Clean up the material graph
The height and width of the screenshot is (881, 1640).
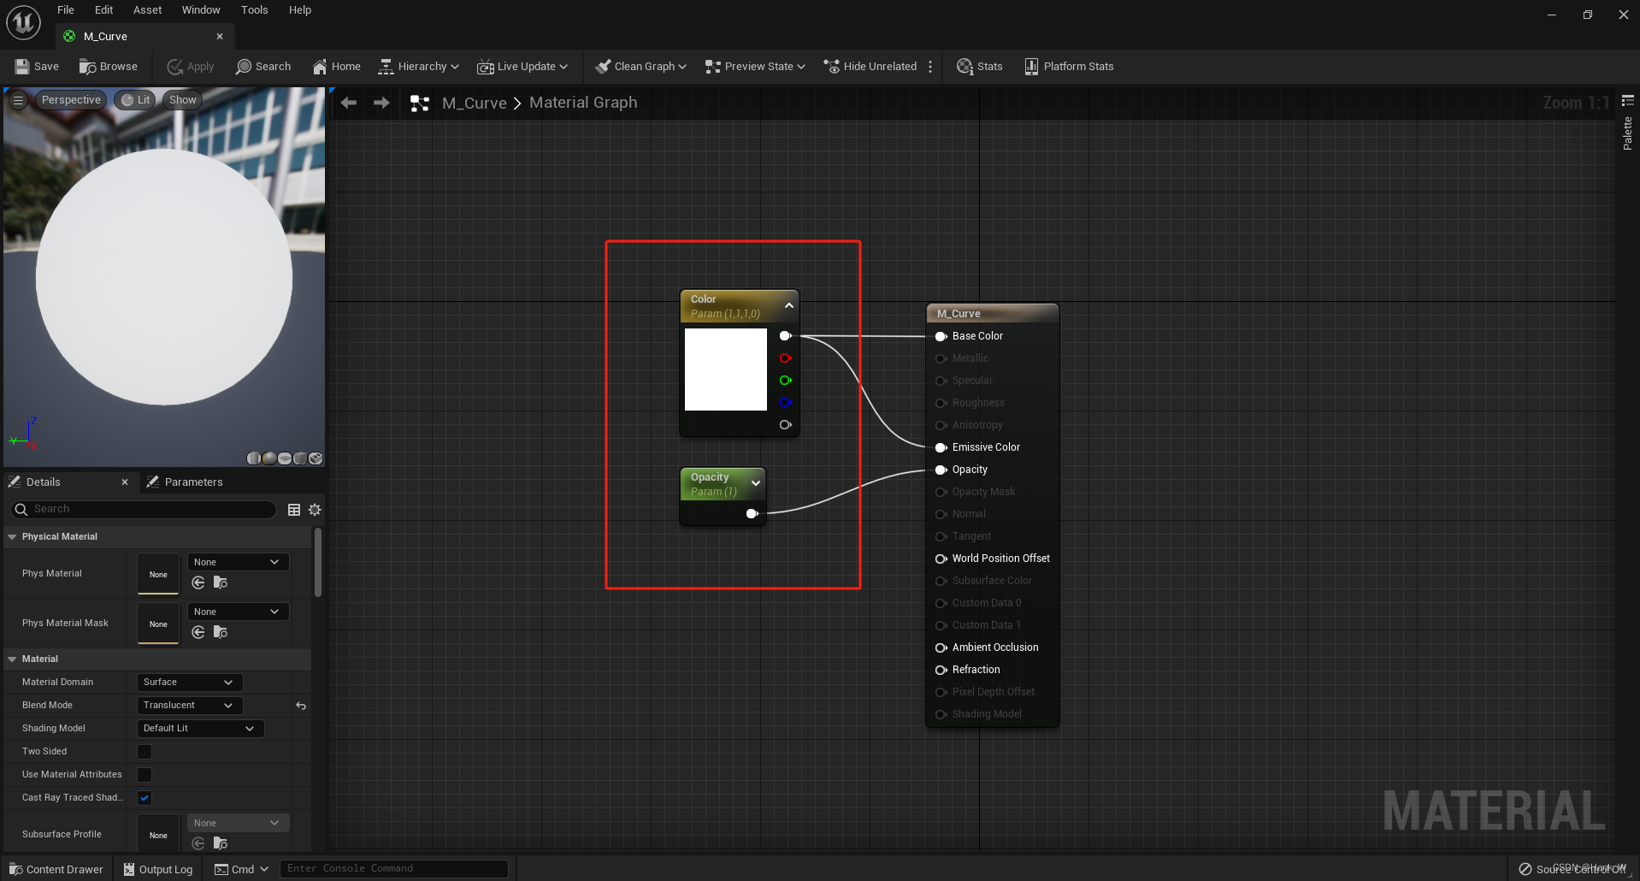(x=639, y=66)
